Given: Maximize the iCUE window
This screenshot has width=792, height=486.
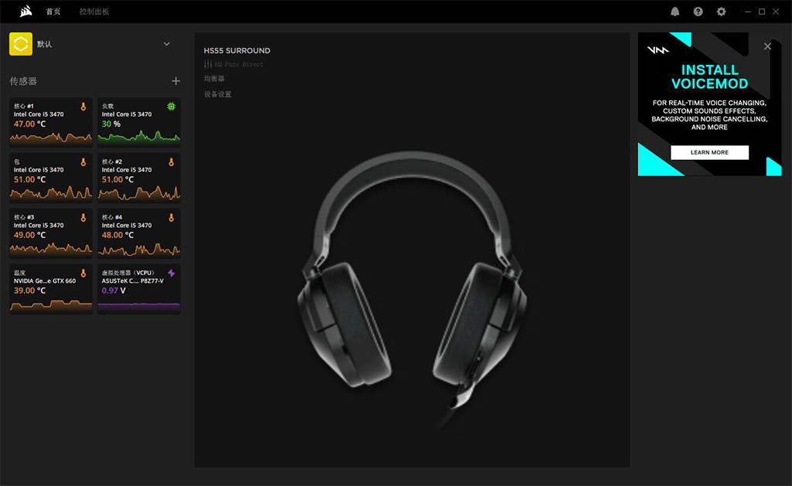Looking at the screenshot, I should [762, 12].
